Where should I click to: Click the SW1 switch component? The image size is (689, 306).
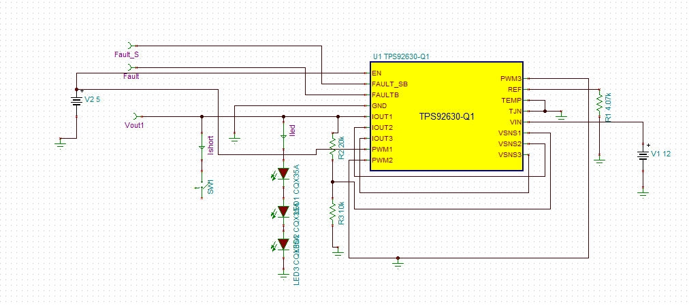pyautogui.click(x=201, y=188)
